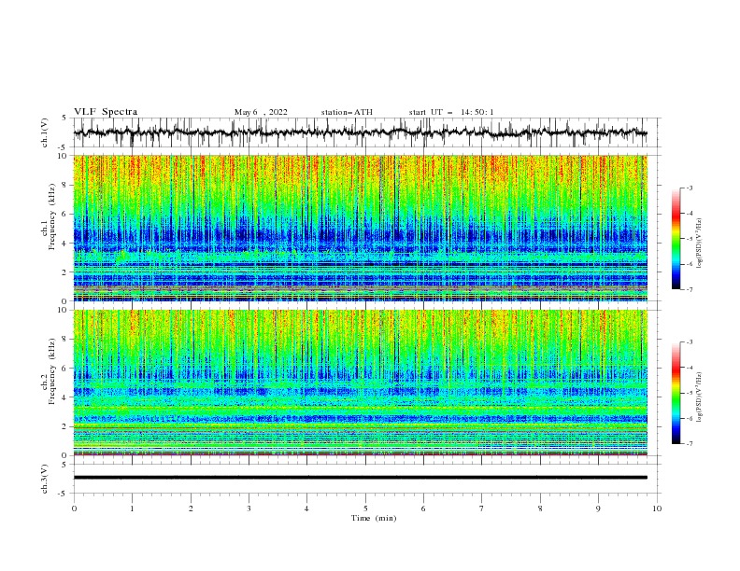This screenshot has height=571, width=740.
Task: Click the time axis tick label "6"
Action: coord(423,508)
